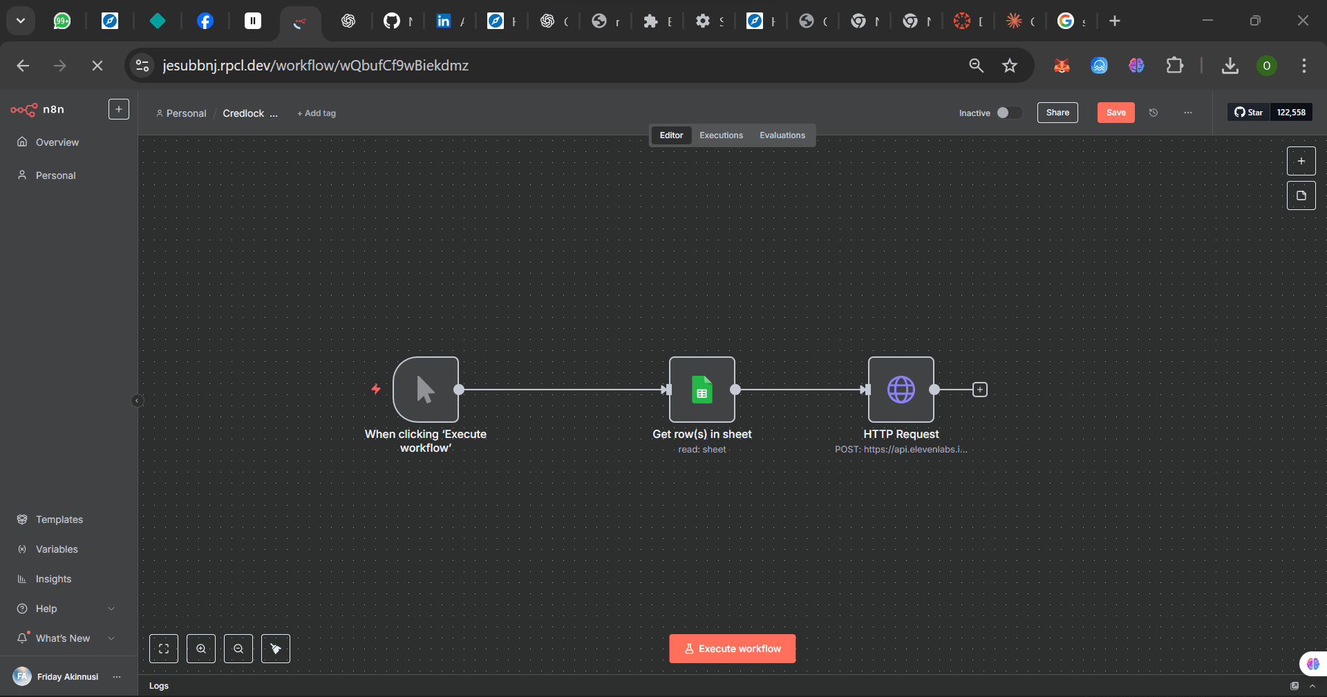Open the Google Sheets node icon

point(702,390)
